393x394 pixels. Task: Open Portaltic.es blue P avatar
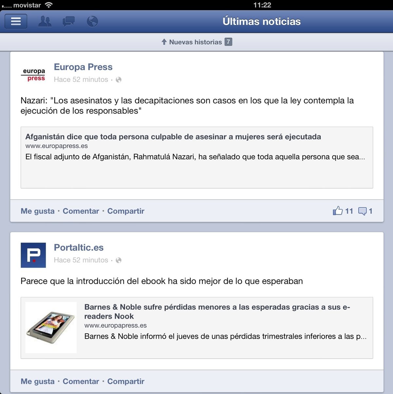tap(33, 255)
